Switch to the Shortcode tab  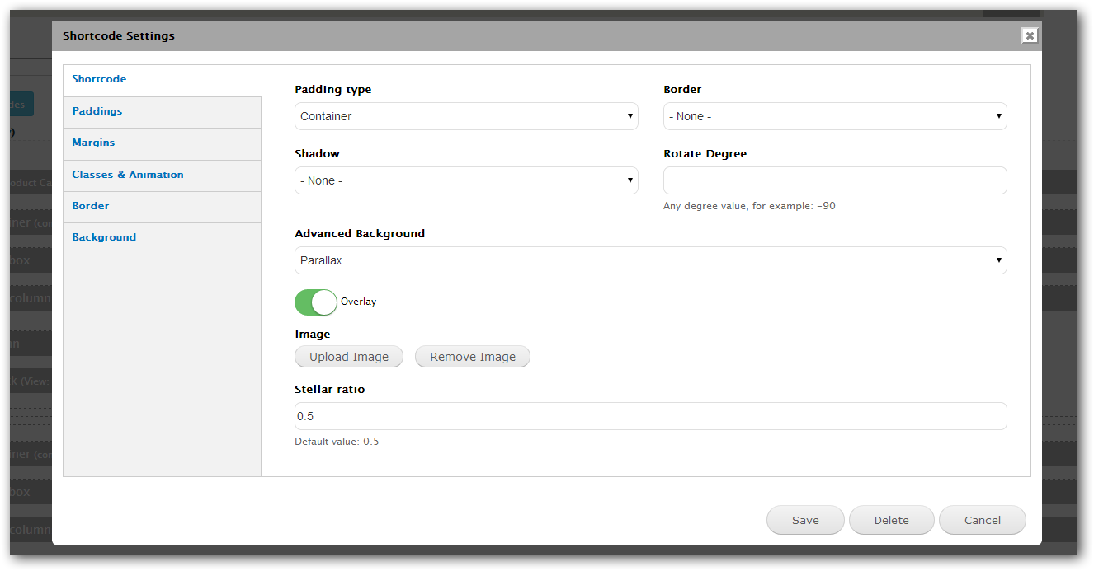tap(99, 79)
